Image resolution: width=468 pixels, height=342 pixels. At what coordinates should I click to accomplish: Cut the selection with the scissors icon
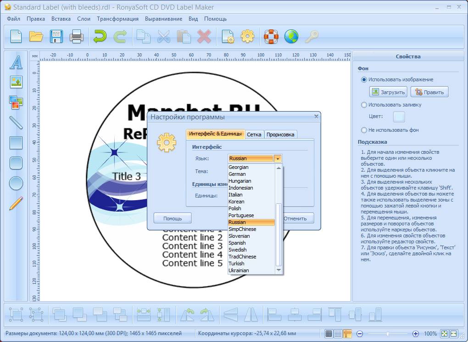[163, 36]
